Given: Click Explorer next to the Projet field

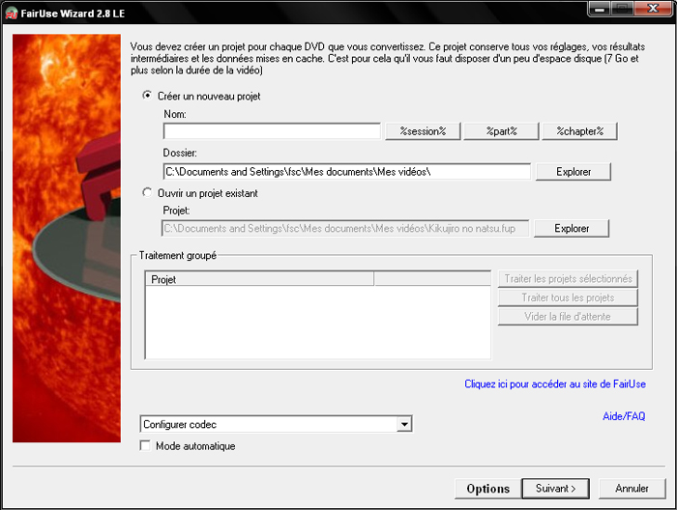Looking at the screenshot, I should click(572, 228).
